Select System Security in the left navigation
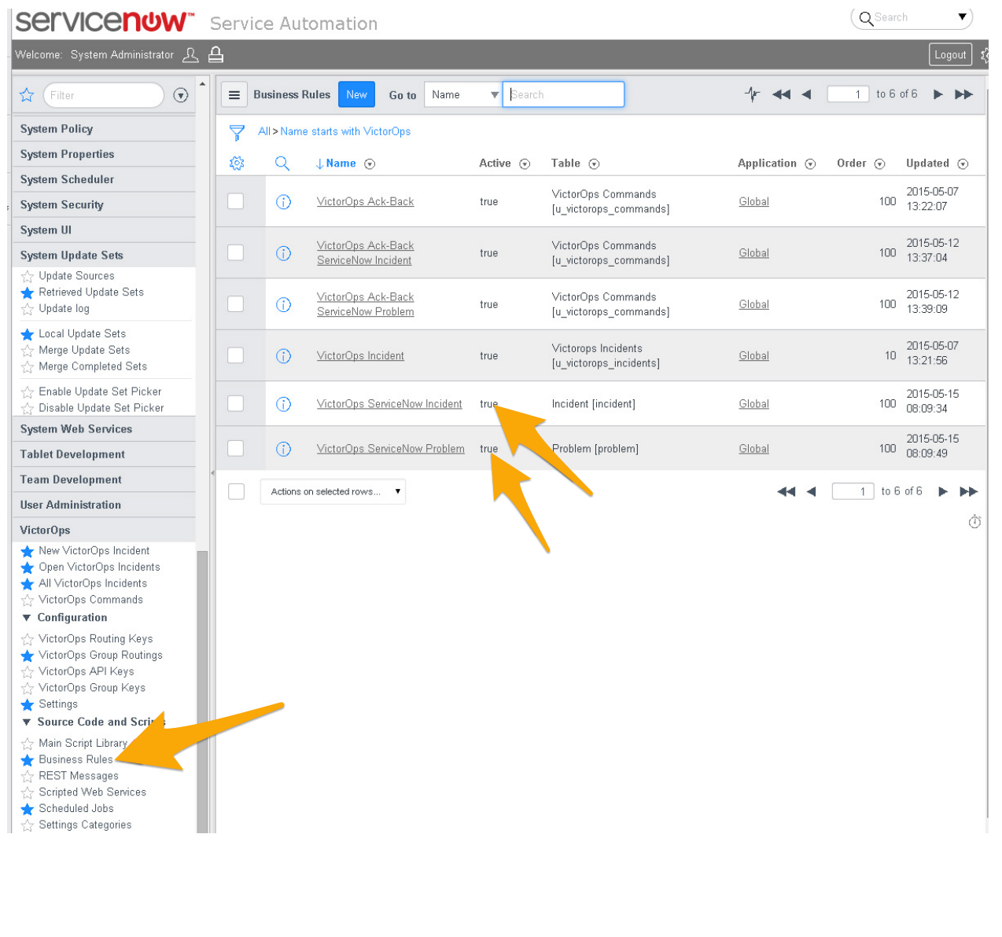The height and width of the screenshot is (937, 1002). (x=62, y=204)
